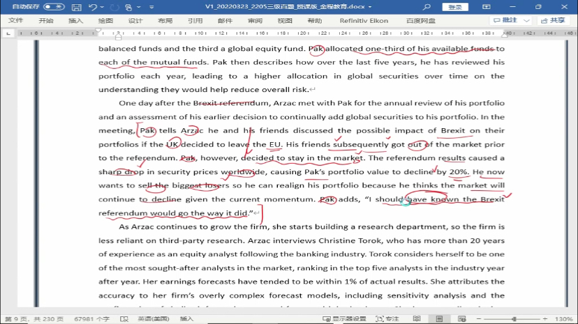Click the Save disk icon

[x=77, y=7]
